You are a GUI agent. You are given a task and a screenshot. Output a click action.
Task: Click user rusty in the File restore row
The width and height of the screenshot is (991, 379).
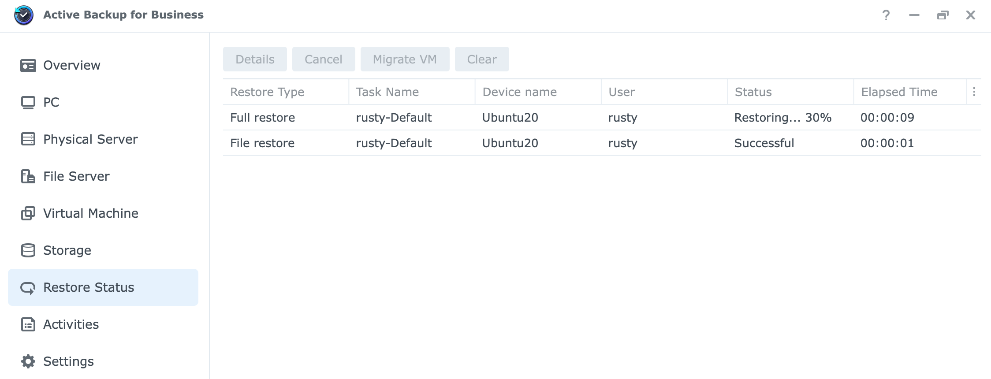pyautogui.click(x=622, y=143)
